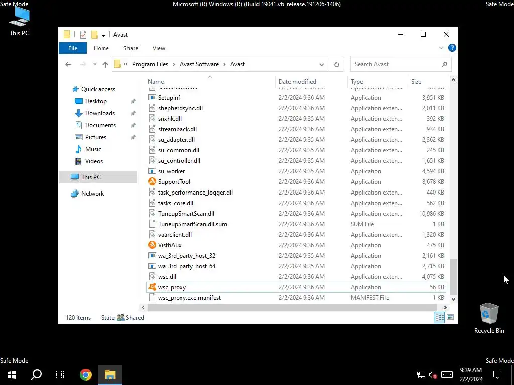Open Network in navigation pane
This screenshot has width=514, height=385.
[x=92, y=194]
